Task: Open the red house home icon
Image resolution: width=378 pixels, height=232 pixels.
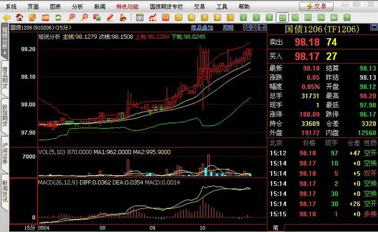Action: point(19,18)
